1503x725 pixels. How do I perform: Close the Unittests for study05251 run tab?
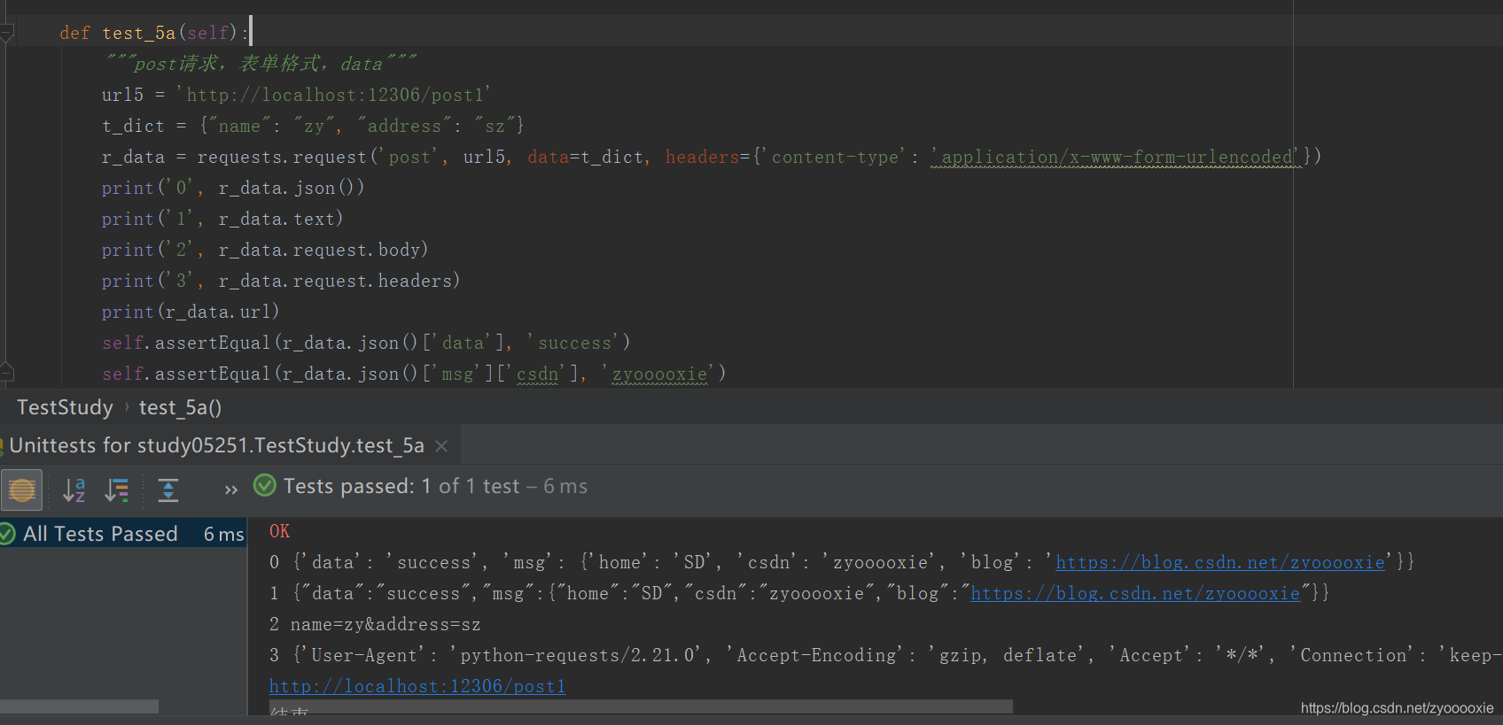point(441,446)
